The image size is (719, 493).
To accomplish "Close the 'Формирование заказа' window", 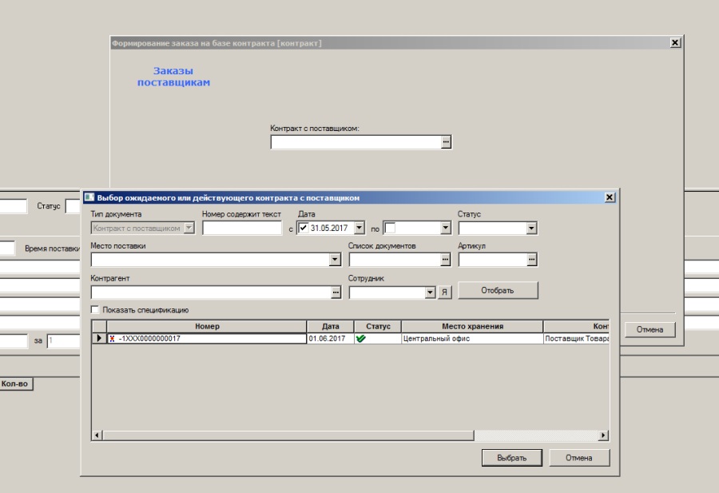I will point(675,42).
